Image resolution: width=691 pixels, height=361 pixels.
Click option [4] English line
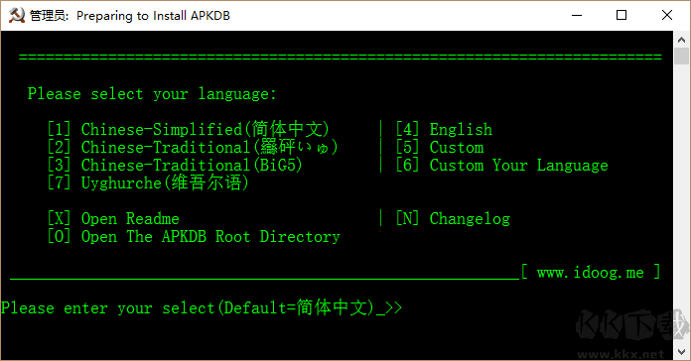click(444, 129)
